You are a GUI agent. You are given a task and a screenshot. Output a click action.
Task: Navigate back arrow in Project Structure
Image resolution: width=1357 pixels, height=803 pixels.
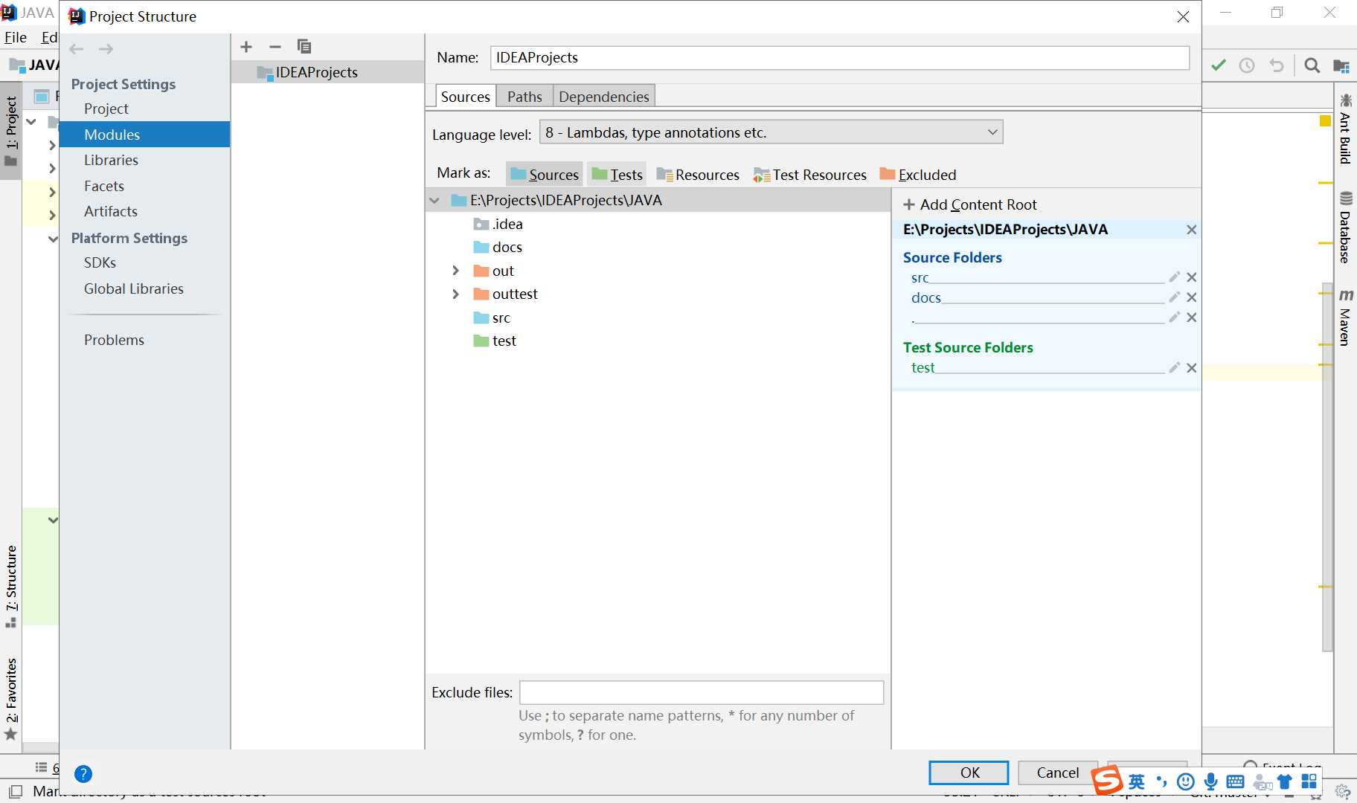click(76, 49)
